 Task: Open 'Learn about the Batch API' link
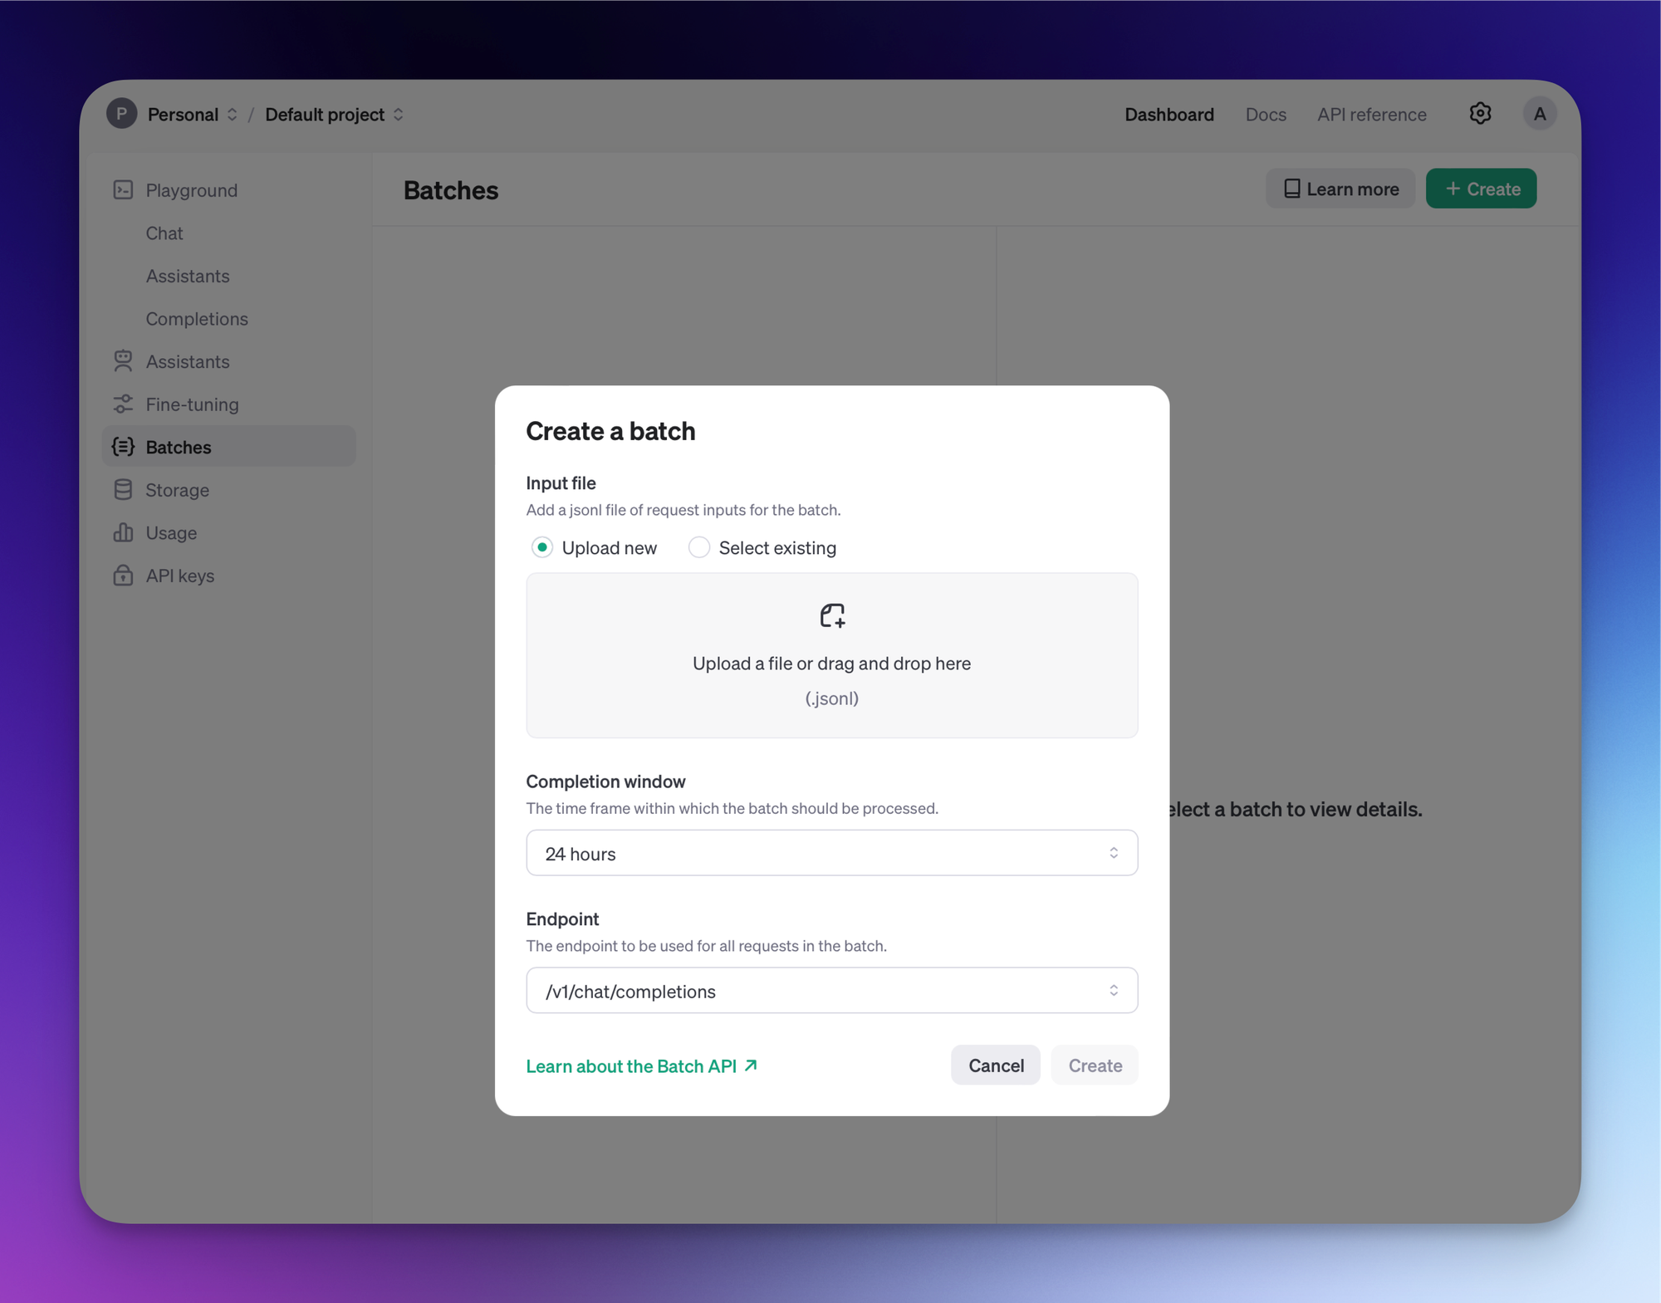[641, 1065]
